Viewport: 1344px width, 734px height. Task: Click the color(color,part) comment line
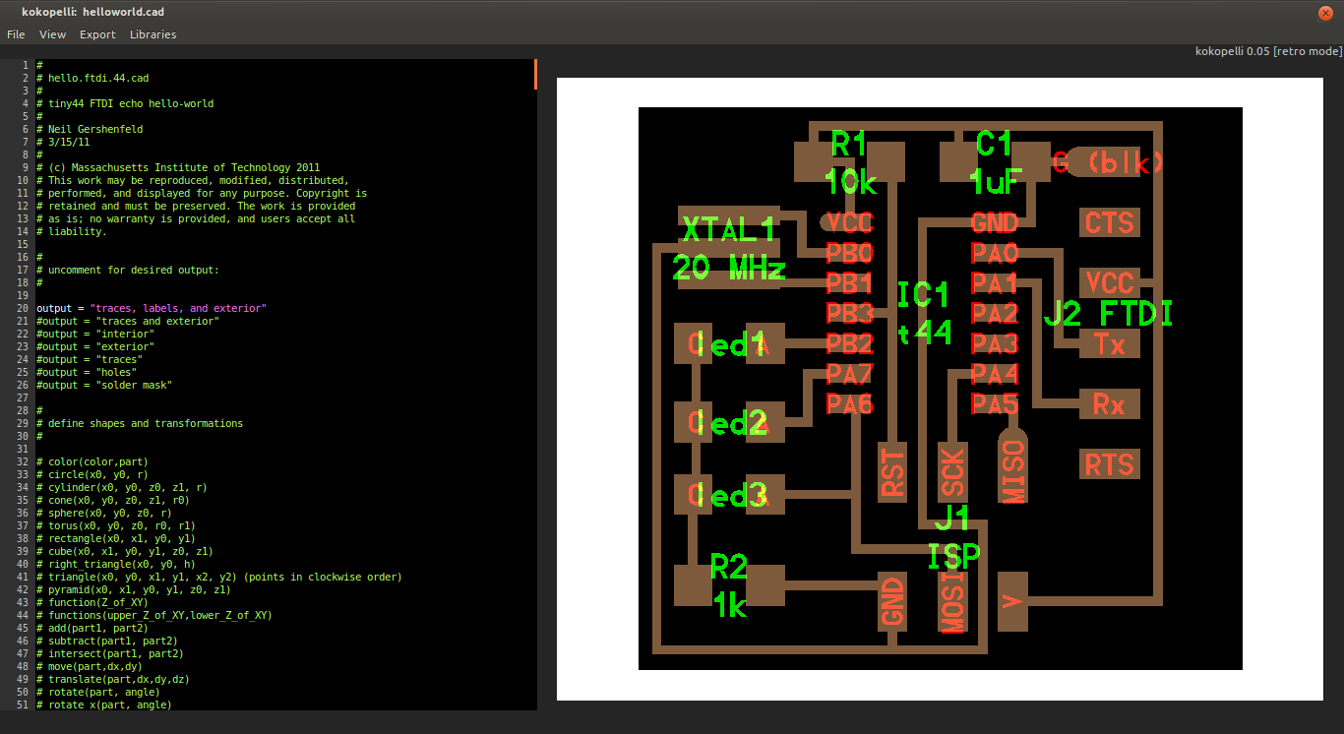(92, 461)
